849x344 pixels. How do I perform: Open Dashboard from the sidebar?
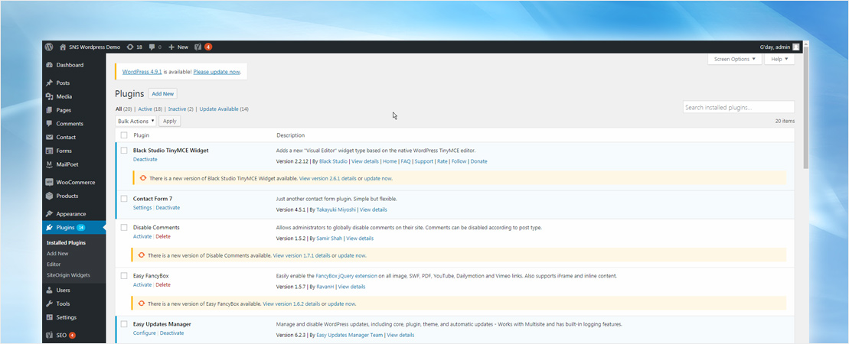(x=69, y=65)
